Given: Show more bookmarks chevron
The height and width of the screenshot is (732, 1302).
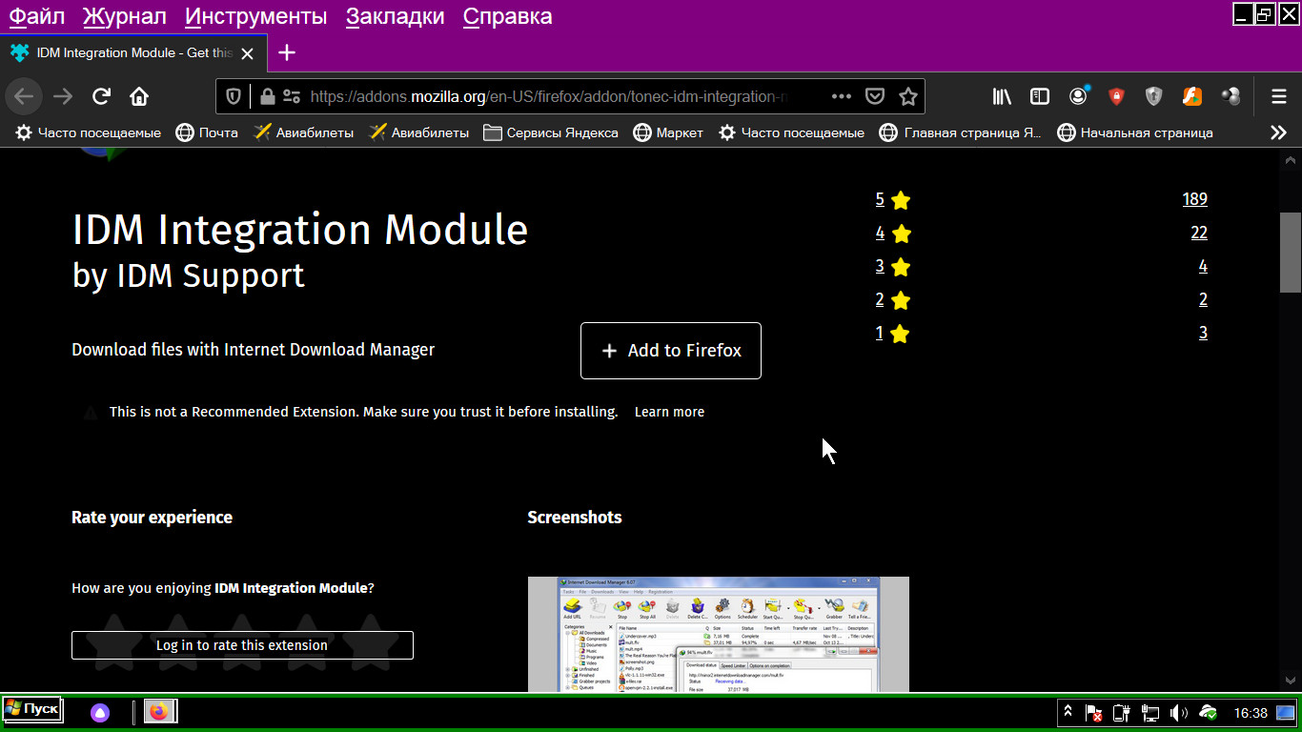Looking at the screenshot, I should click(x=1279, y=132).
